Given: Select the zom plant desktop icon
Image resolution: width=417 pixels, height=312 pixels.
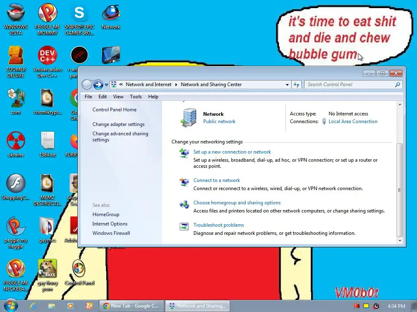Looking at the screenshot, I should coord(16,102).
